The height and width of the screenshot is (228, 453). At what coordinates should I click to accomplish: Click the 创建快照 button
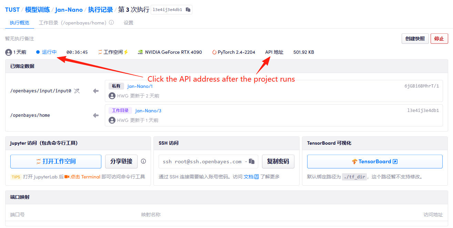[415, 39]
